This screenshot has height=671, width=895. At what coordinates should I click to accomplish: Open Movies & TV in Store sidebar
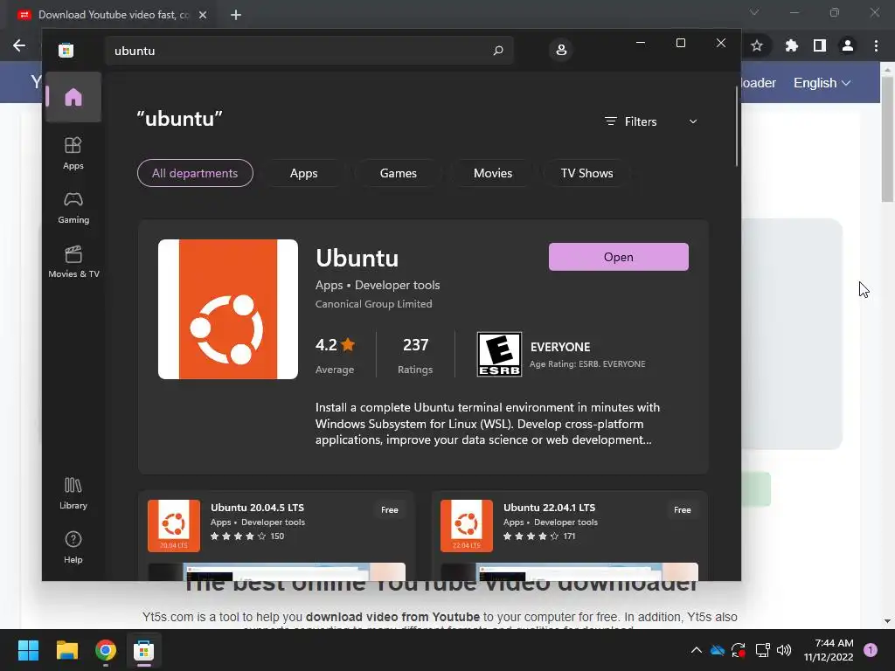tap(73, 262)
